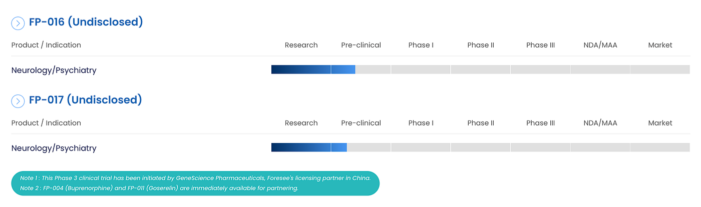
Task: Open the FP-017 (Undisclosed) heading
Action: 86,100
